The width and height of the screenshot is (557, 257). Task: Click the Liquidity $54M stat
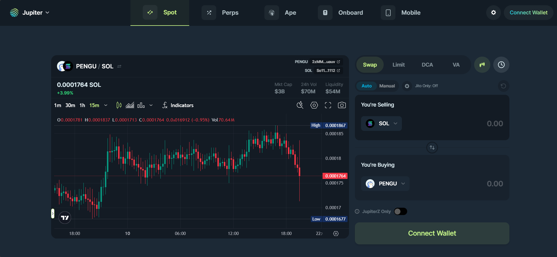tap(334, 88)
